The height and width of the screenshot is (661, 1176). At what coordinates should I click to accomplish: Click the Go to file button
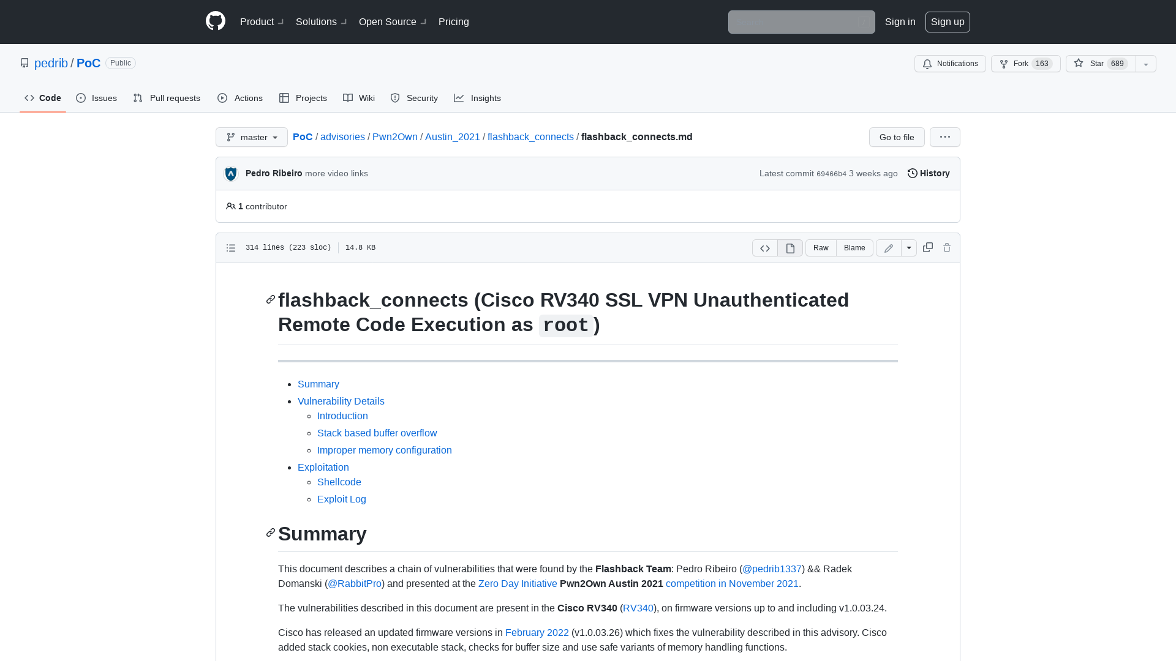pos(897,137)
